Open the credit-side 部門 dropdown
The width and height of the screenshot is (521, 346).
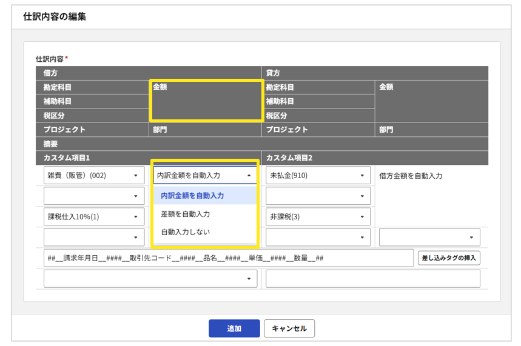pos(429,238)
